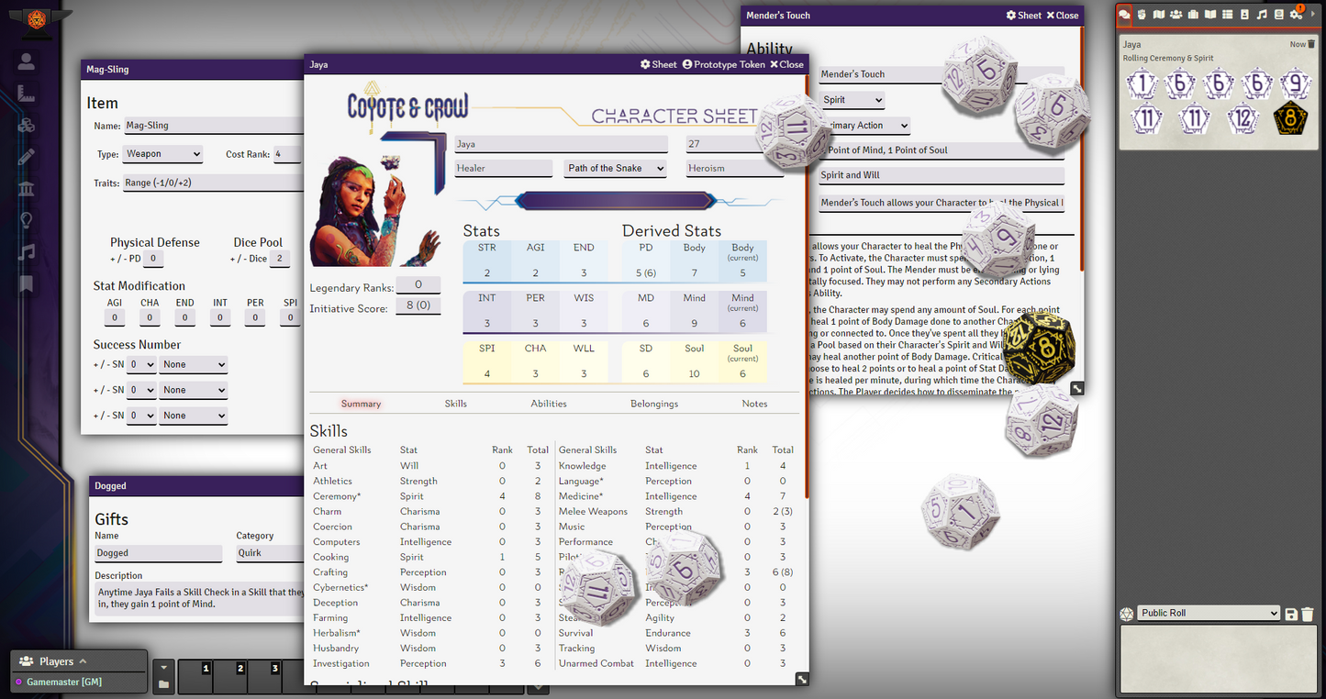
Task: Open Path of the Snake dropdown
Action: 615,168
